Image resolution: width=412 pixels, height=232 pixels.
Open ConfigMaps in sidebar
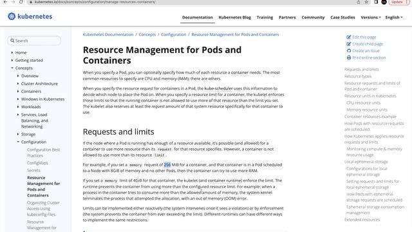pos(37,163)
